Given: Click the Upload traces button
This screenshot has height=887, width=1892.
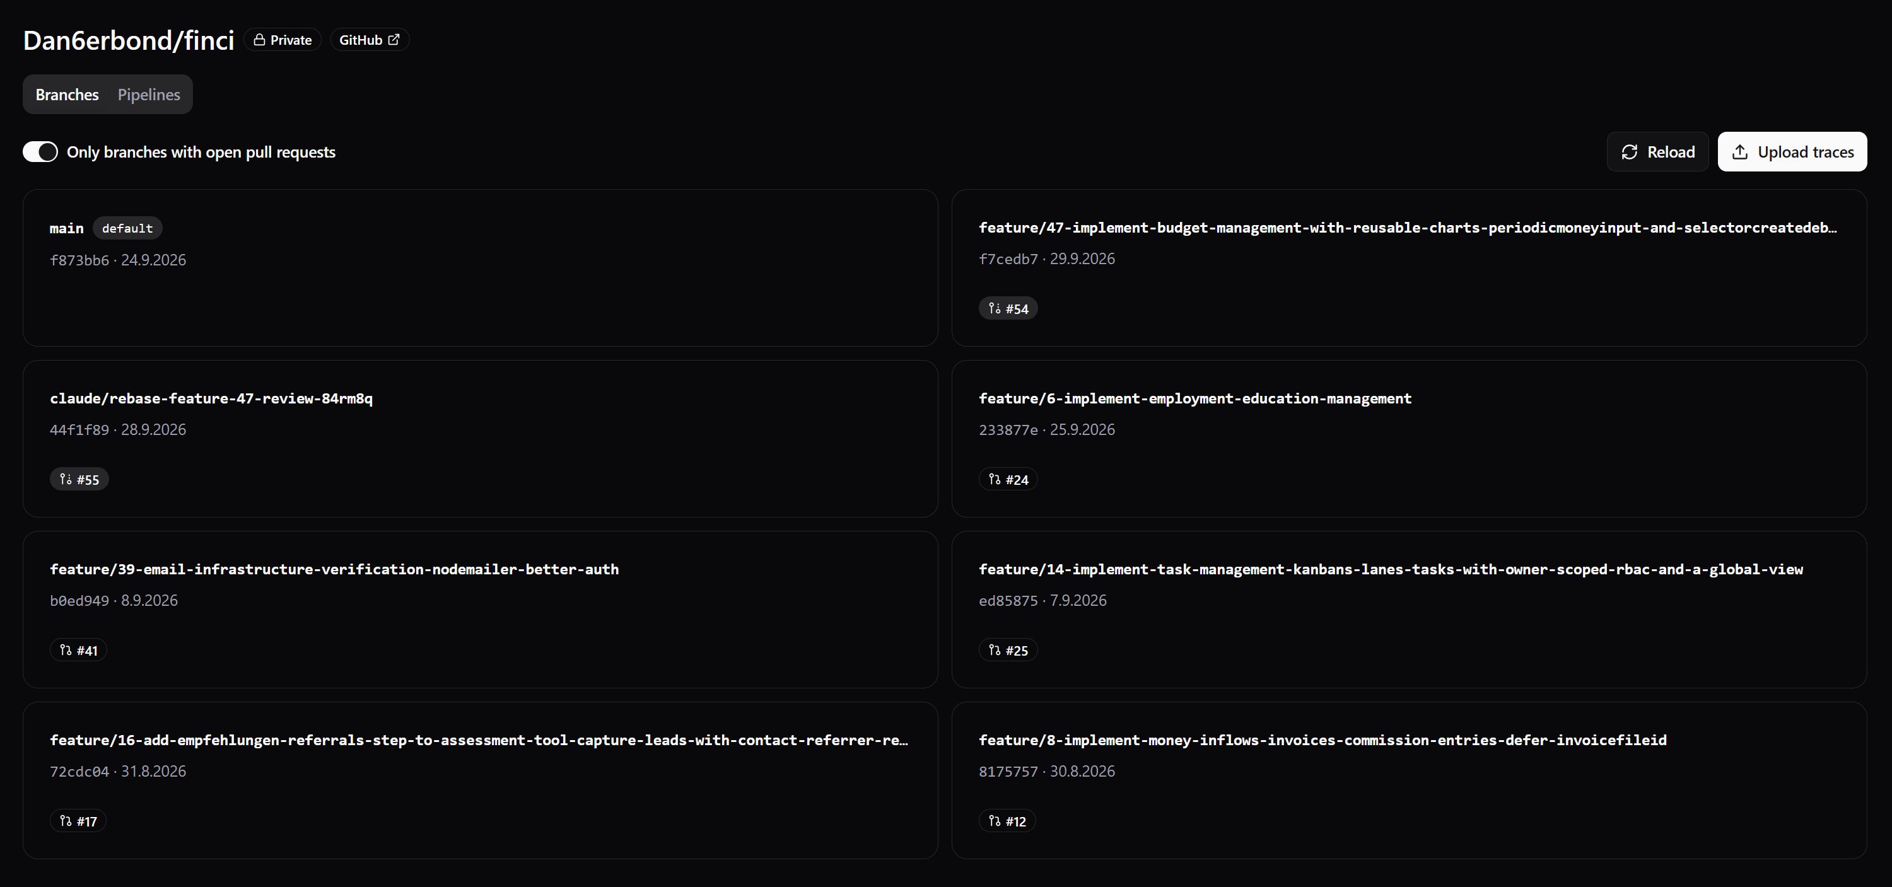Looking at the screenshot, I should coord(1792,152).
